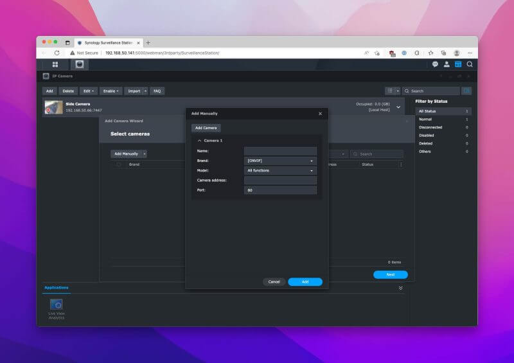The height and width of the screenshot is (363, 514).
Task: Open the FAQ button
Action: [x=157, y=91]
